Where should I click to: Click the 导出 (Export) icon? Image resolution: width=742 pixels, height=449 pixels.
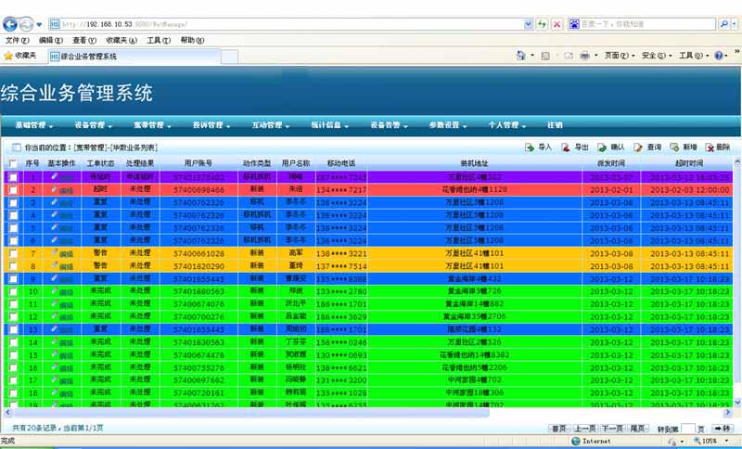[567, 148]
